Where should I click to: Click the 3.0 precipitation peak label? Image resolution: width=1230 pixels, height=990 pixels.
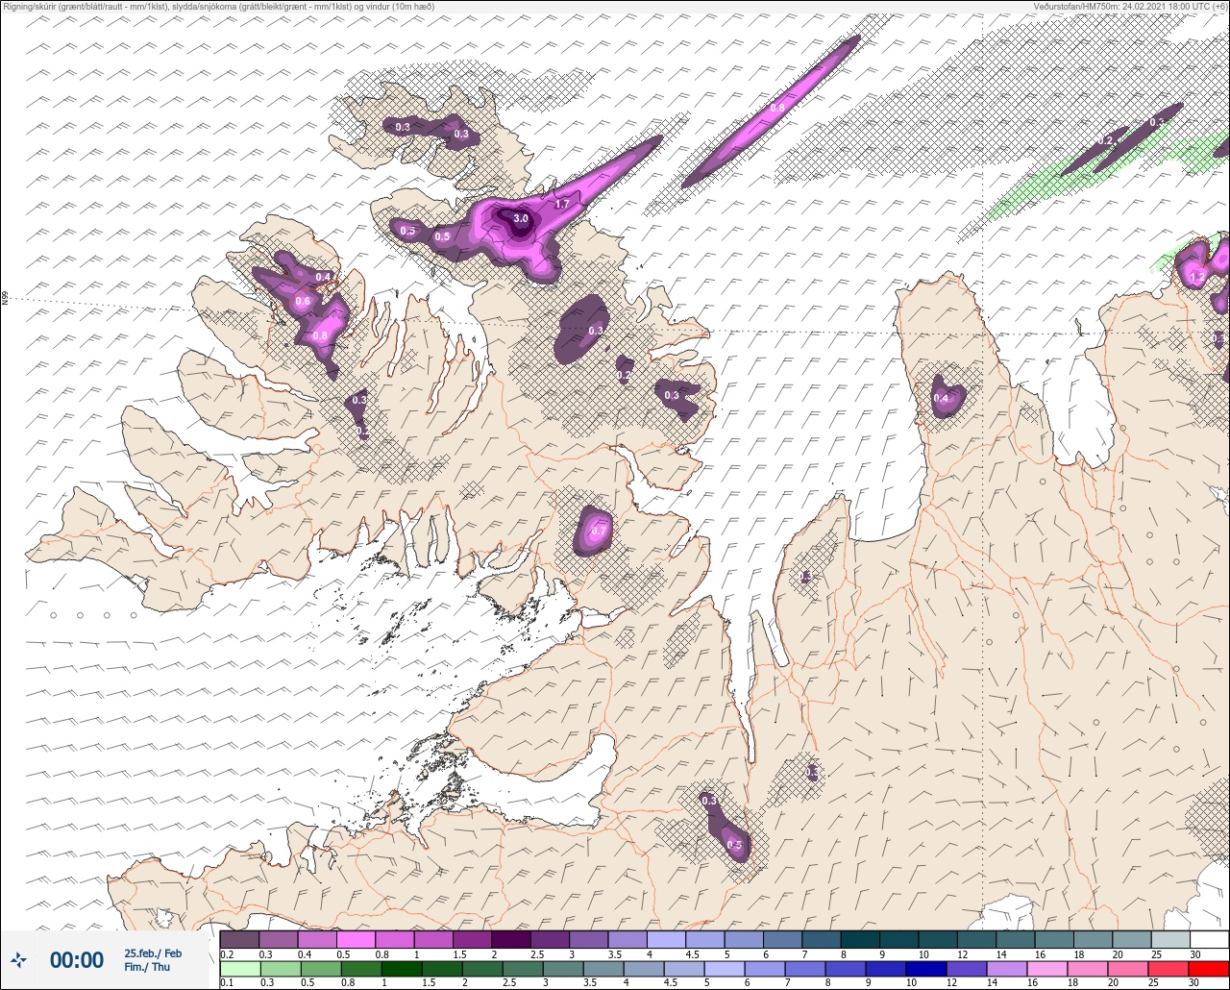tap(521, 218)
